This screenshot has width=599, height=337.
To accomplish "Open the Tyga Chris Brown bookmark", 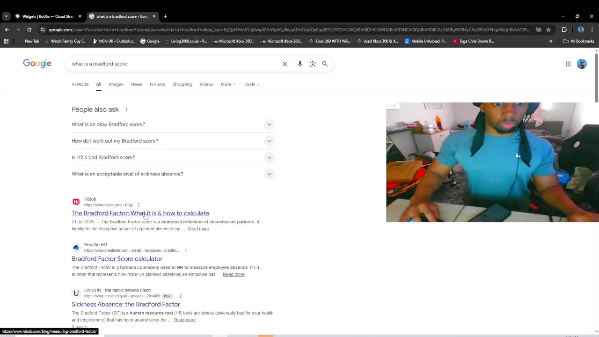I will click(473, 41).
